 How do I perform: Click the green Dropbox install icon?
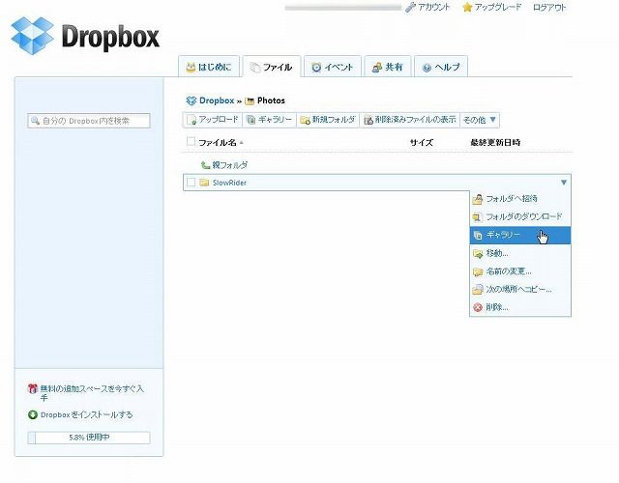pyautogui.click(x=33, y=414)
